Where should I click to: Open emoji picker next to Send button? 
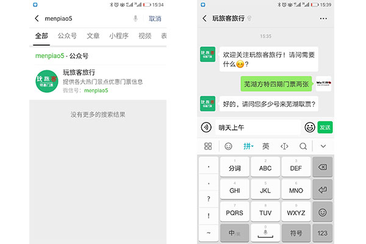(310, 127)
